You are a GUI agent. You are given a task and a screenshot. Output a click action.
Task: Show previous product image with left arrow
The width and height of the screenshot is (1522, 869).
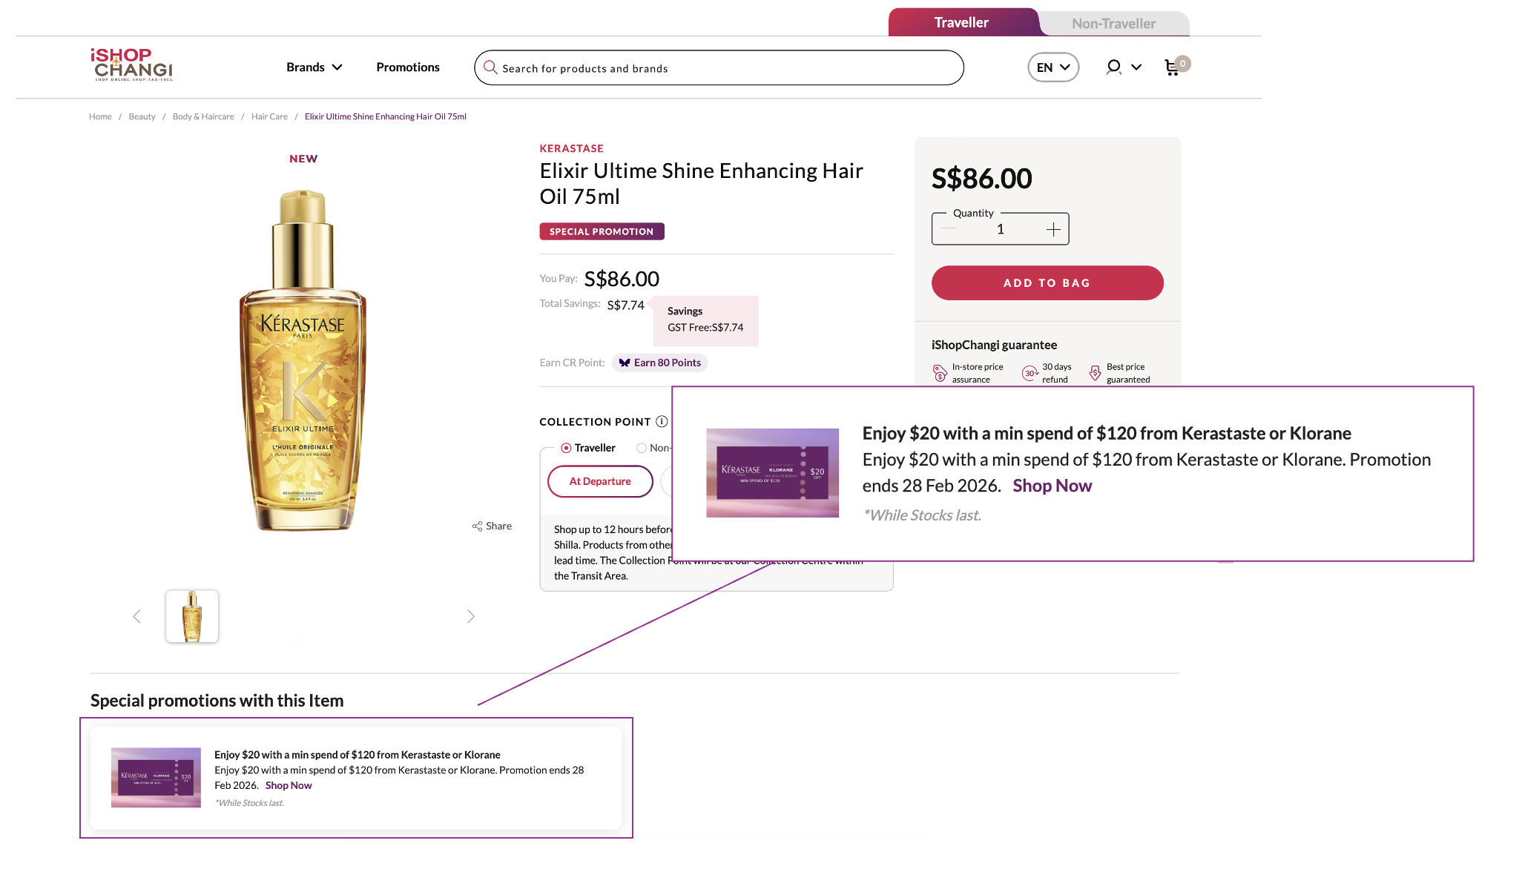coord(136,616)
